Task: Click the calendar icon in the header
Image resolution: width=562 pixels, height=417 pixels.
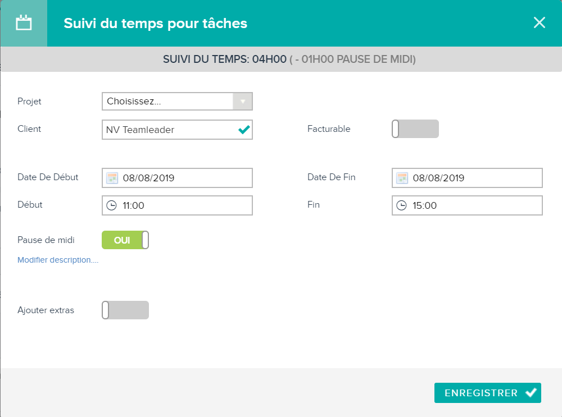Action: click(24, 23)
